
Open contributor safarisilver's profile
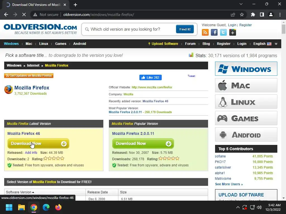tap(223, 167)
